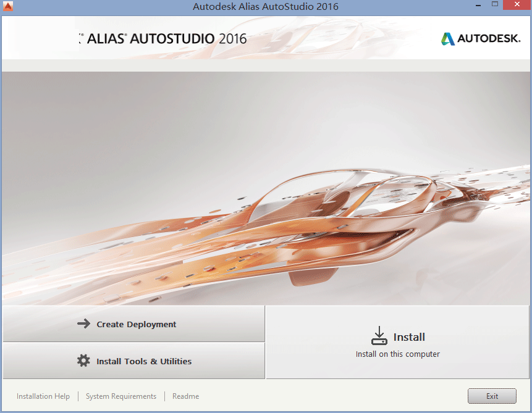Open Install Tools & Utilities
This screenshot has width=532, height=413.
point(133,361)
